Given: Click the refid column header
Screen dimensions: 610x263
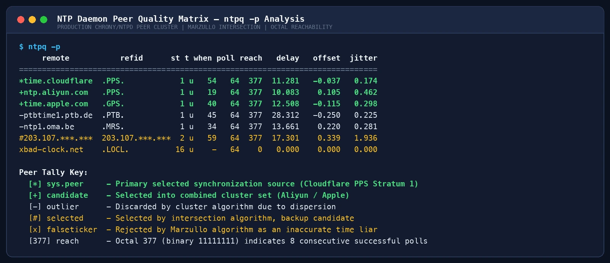Looking at the screenshot, I should 132,58.
